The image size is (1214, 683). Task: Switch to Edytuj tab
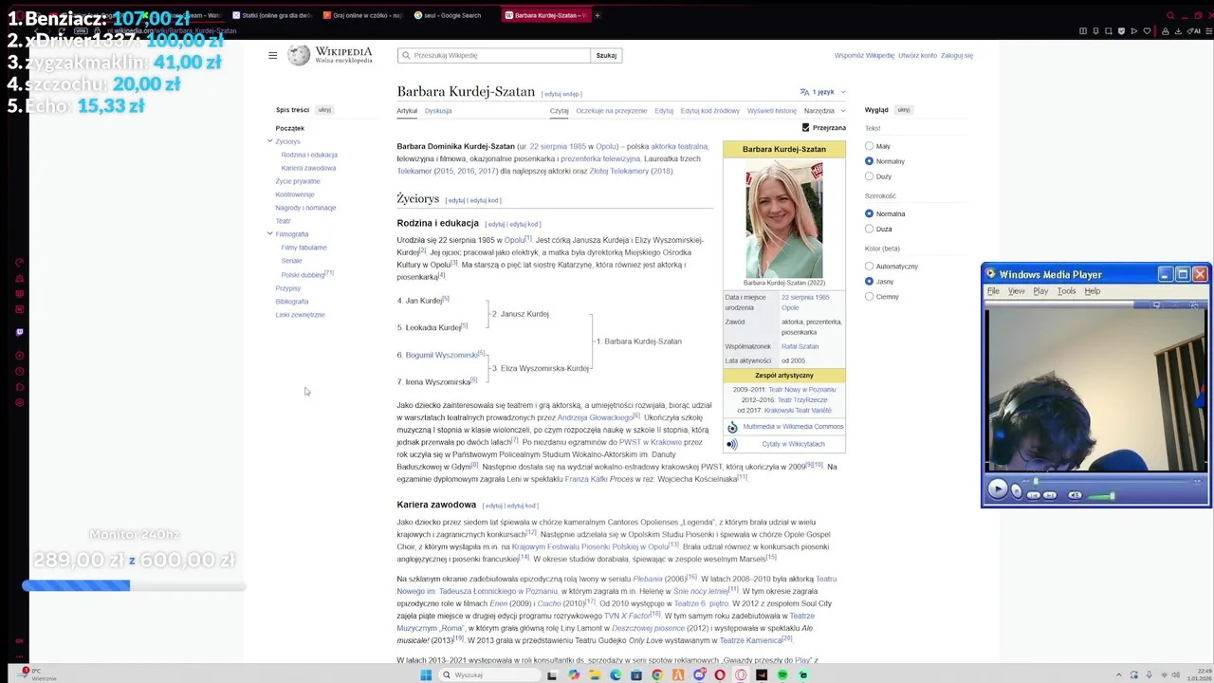(664, 111)
